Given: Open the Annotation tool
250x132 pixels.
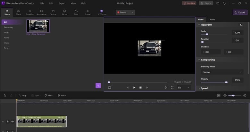Looking at the screenshot, I should tap(41, 12).
